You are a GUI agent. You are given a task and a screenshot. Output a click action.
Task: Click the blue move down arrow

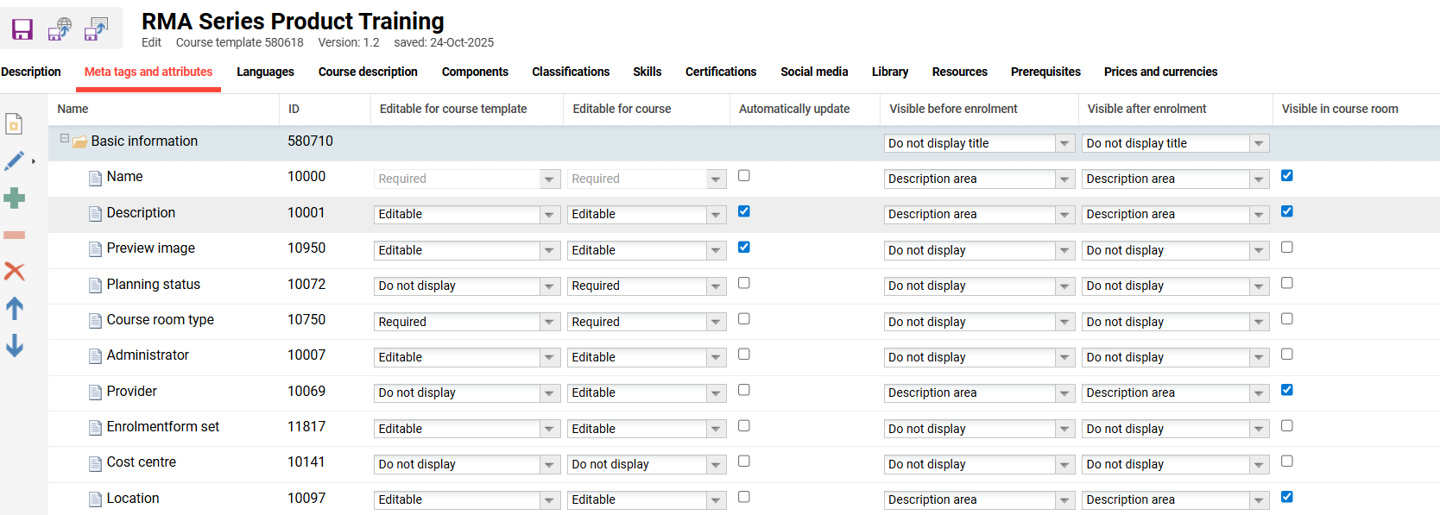point(15,346)
